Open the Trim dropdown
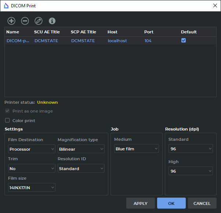Image resolution: width=221 pixels, height=213 pixels. pos(32,168)
